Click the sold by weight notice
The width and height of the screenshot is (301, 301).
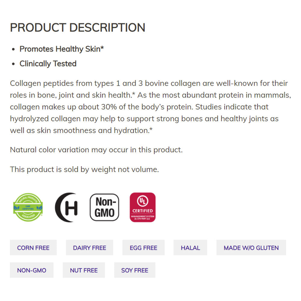click(84, 169)
